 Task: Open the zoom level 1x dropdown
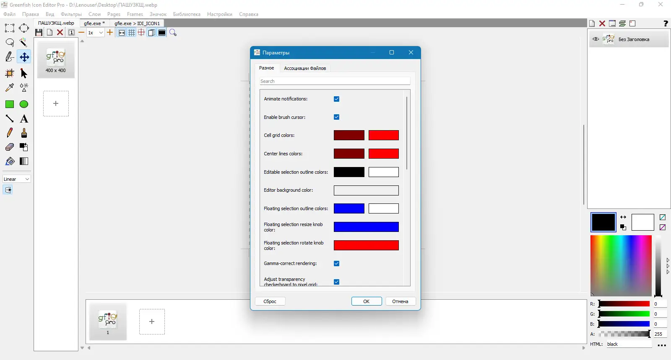click(95, 33)
